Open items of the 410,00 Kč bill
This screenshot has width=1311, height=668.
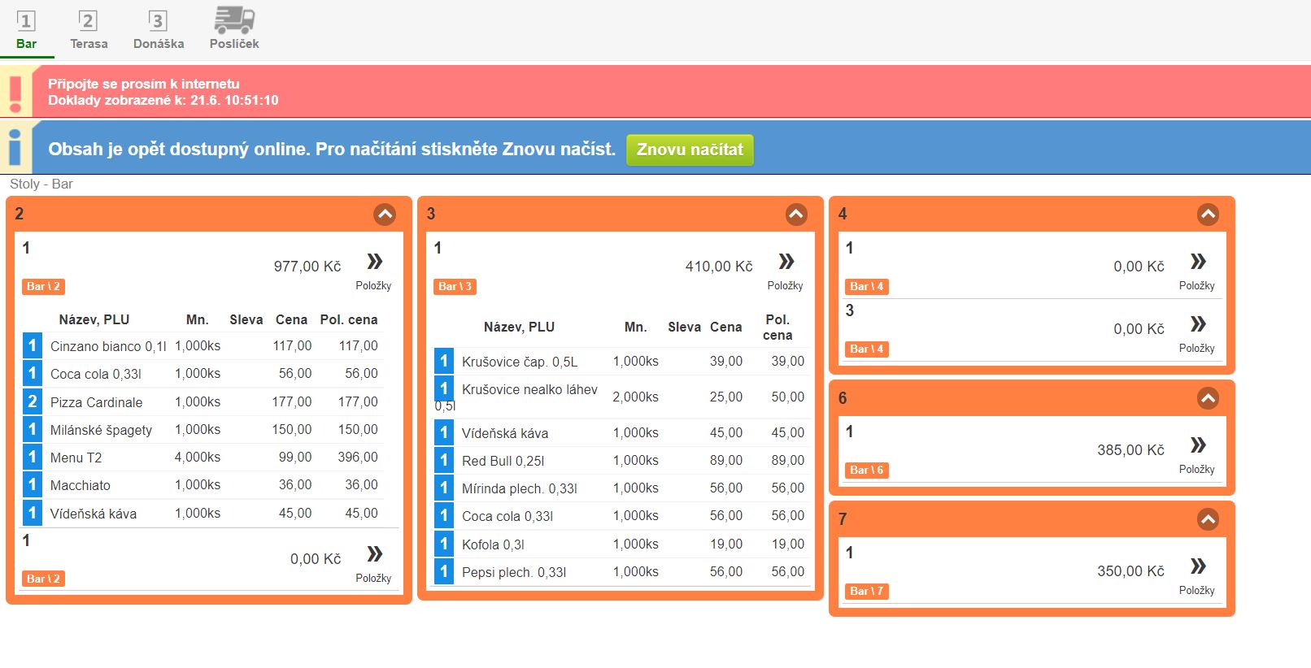tap(786, 262)
